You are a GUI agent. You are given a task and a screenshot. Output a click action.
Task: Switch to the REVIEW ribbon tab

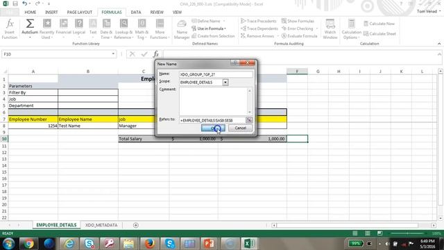157,12
